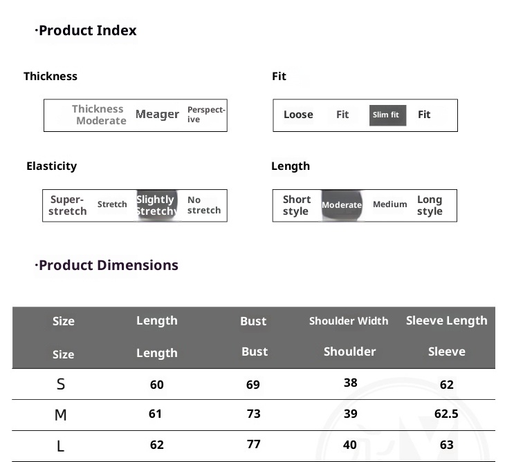Click the Product Dimensions heading
Viewport: 514px width, 462px height.
pyautogui.click(x=107, y=265)
